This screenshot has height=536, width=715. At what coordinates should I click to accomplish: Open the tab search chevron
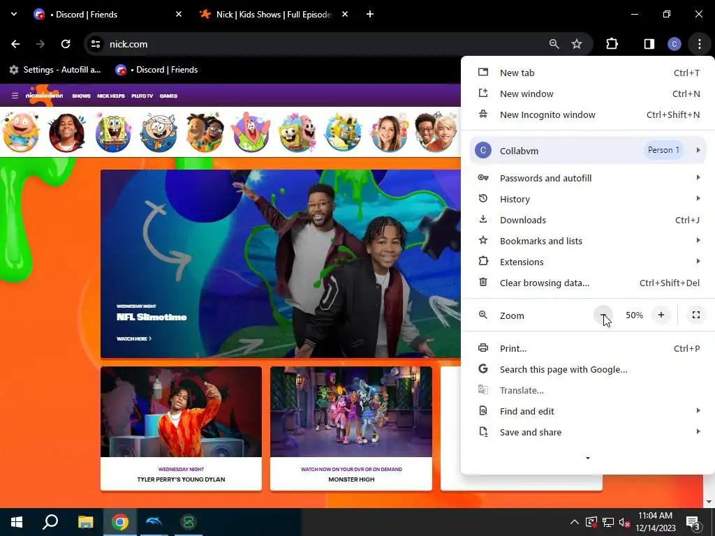click(14, 14)
